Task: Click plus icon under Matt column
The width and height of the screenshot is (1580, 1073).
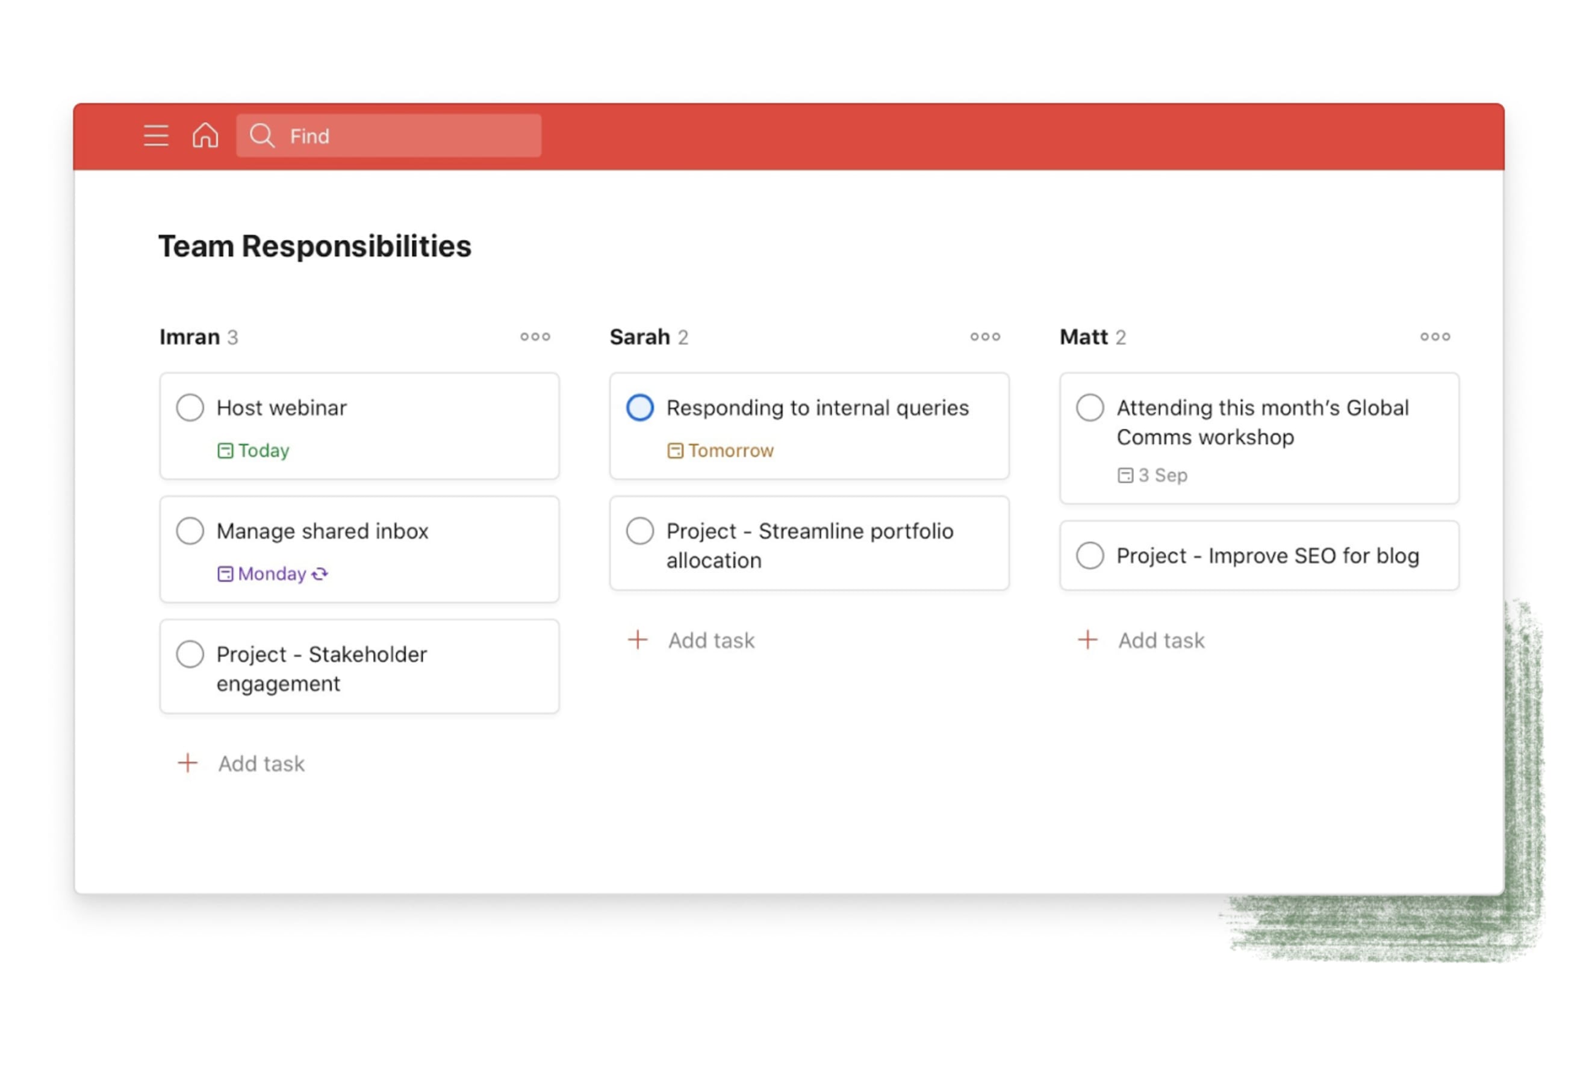Action: click(1088, 640)
